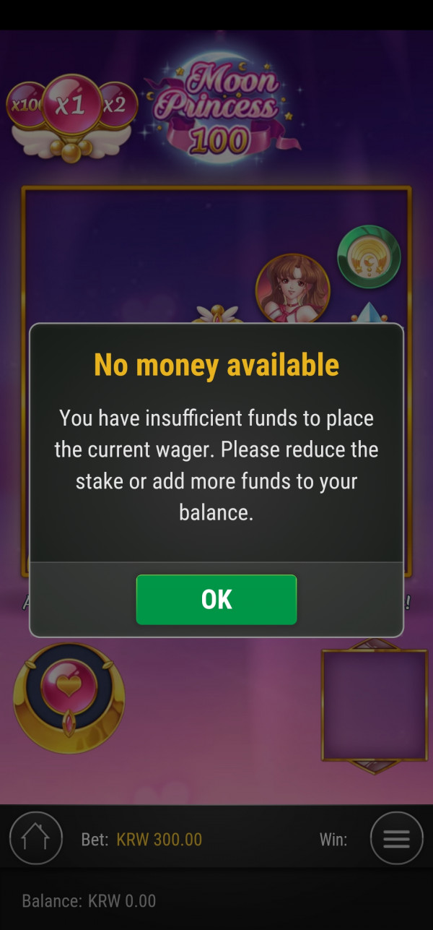433x930 pixels.
Task: Select the x2 multiplier bubble
Action: click(x=115, y=106)
